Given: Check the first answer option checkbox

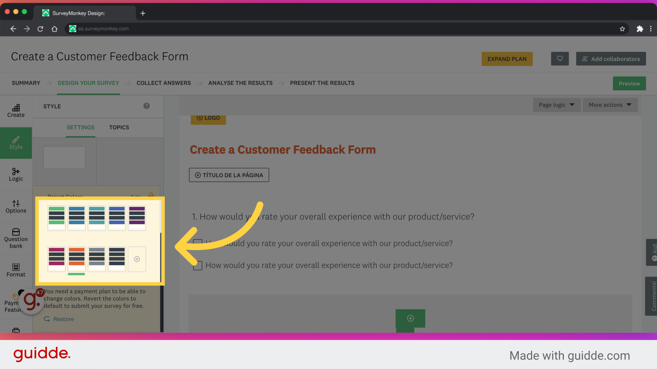Looking at the screenshot, I should coord(198,243).
